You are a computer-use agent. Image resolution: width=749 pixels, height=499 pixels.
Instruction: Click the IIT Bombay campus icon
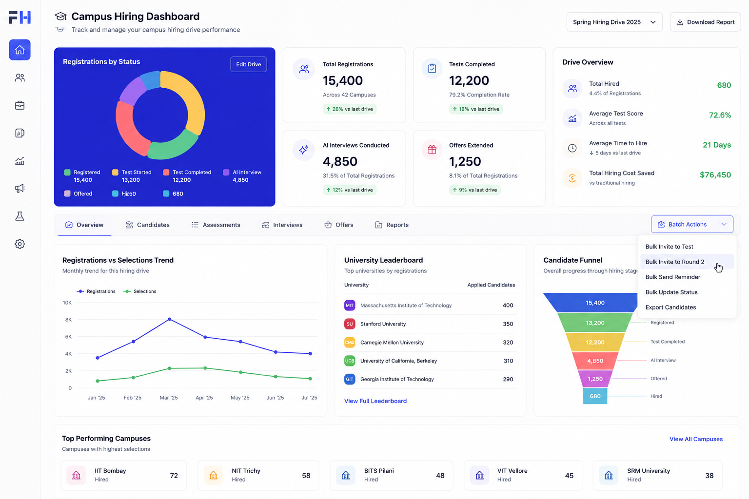[76, 475]
